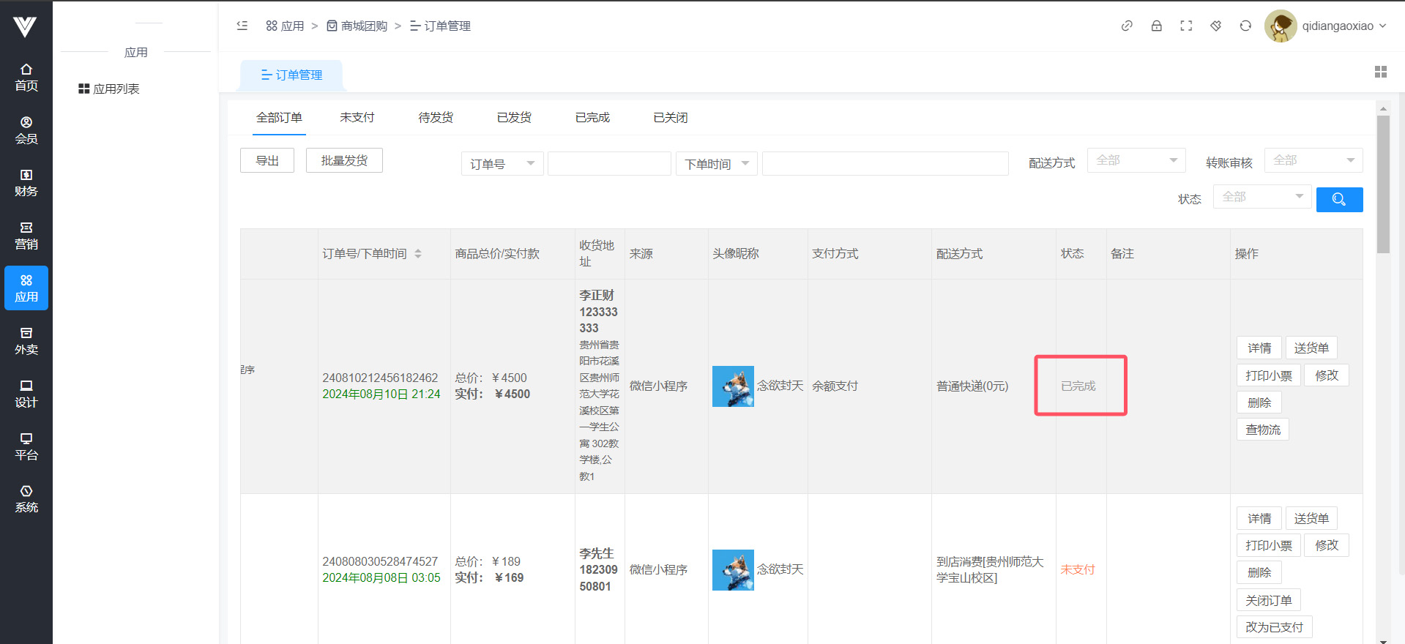Viewport: 1405px width, 644px height.
Task: Sort by the 订单号/下单时间 column arrows
Action: [418, 254]
